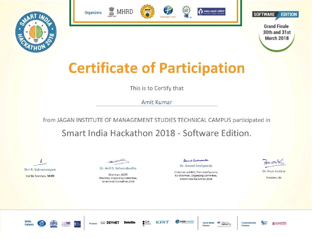Click the name Shri R. Subramanyam
This screenshot has height=239, width=312.
40,170
